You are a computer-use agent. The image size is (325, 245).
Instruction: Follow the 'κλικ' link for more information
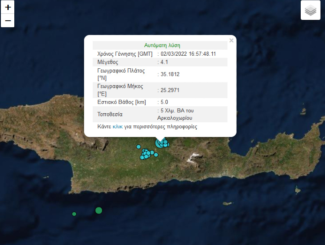pos(117,127)
